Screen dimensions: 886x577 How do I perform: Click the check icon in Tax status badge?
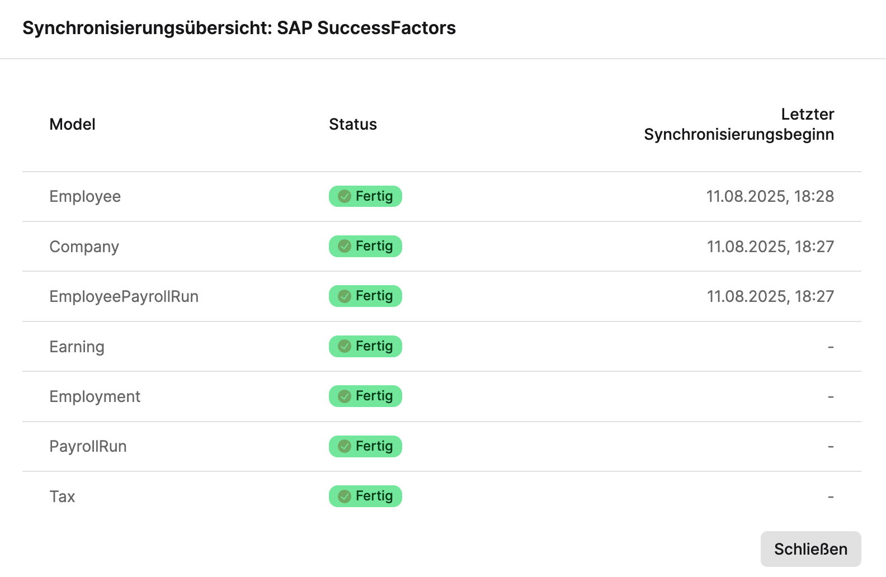(345, 496)
